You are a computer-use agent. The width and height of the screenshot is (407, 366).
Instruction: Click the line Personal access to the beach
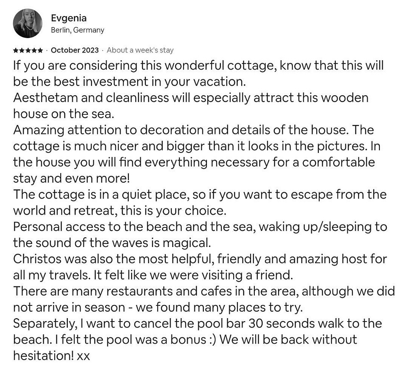[200, 227]
